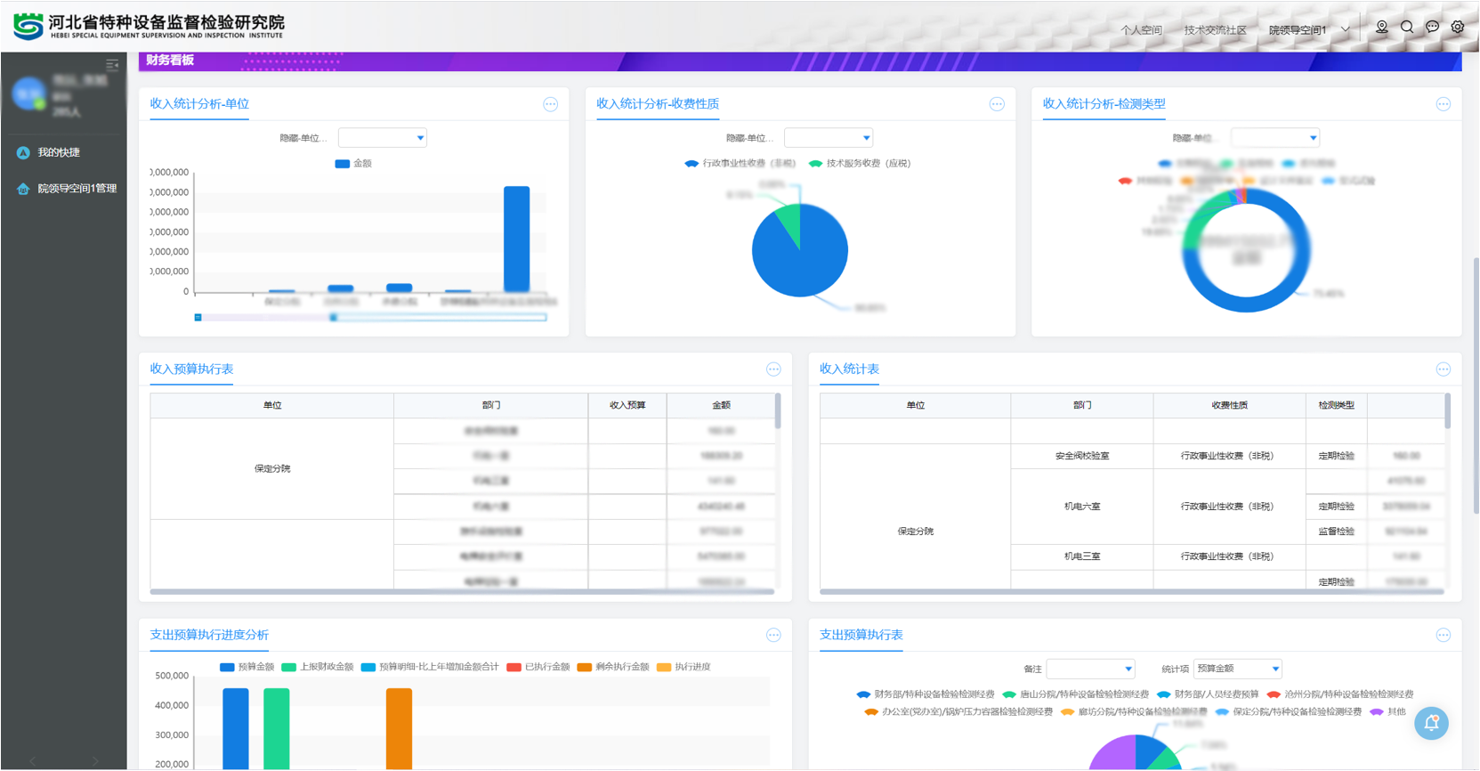Image resolution: width=1480 pixels, height=771 pixels.
Task: Open the messages chat bubble icon
Action: (1432, 28)
